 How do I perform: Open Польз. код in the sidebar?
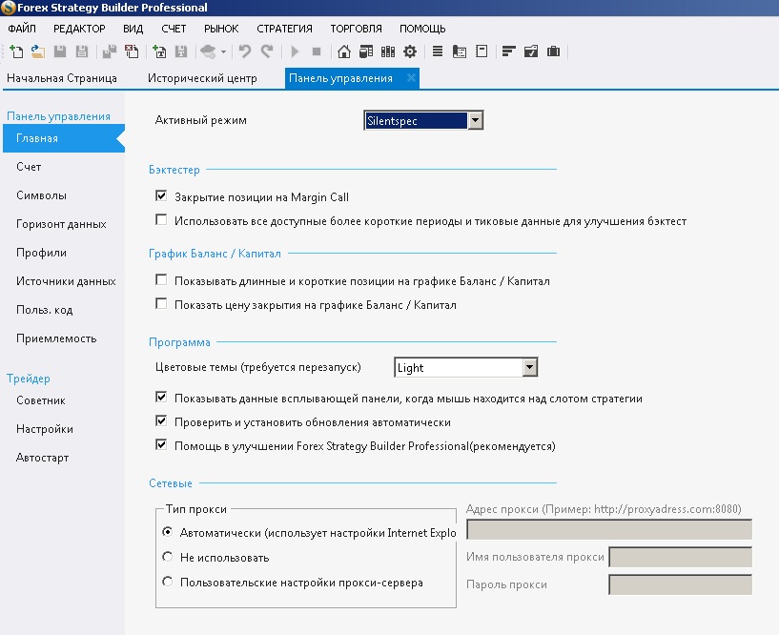click(45, 310)
